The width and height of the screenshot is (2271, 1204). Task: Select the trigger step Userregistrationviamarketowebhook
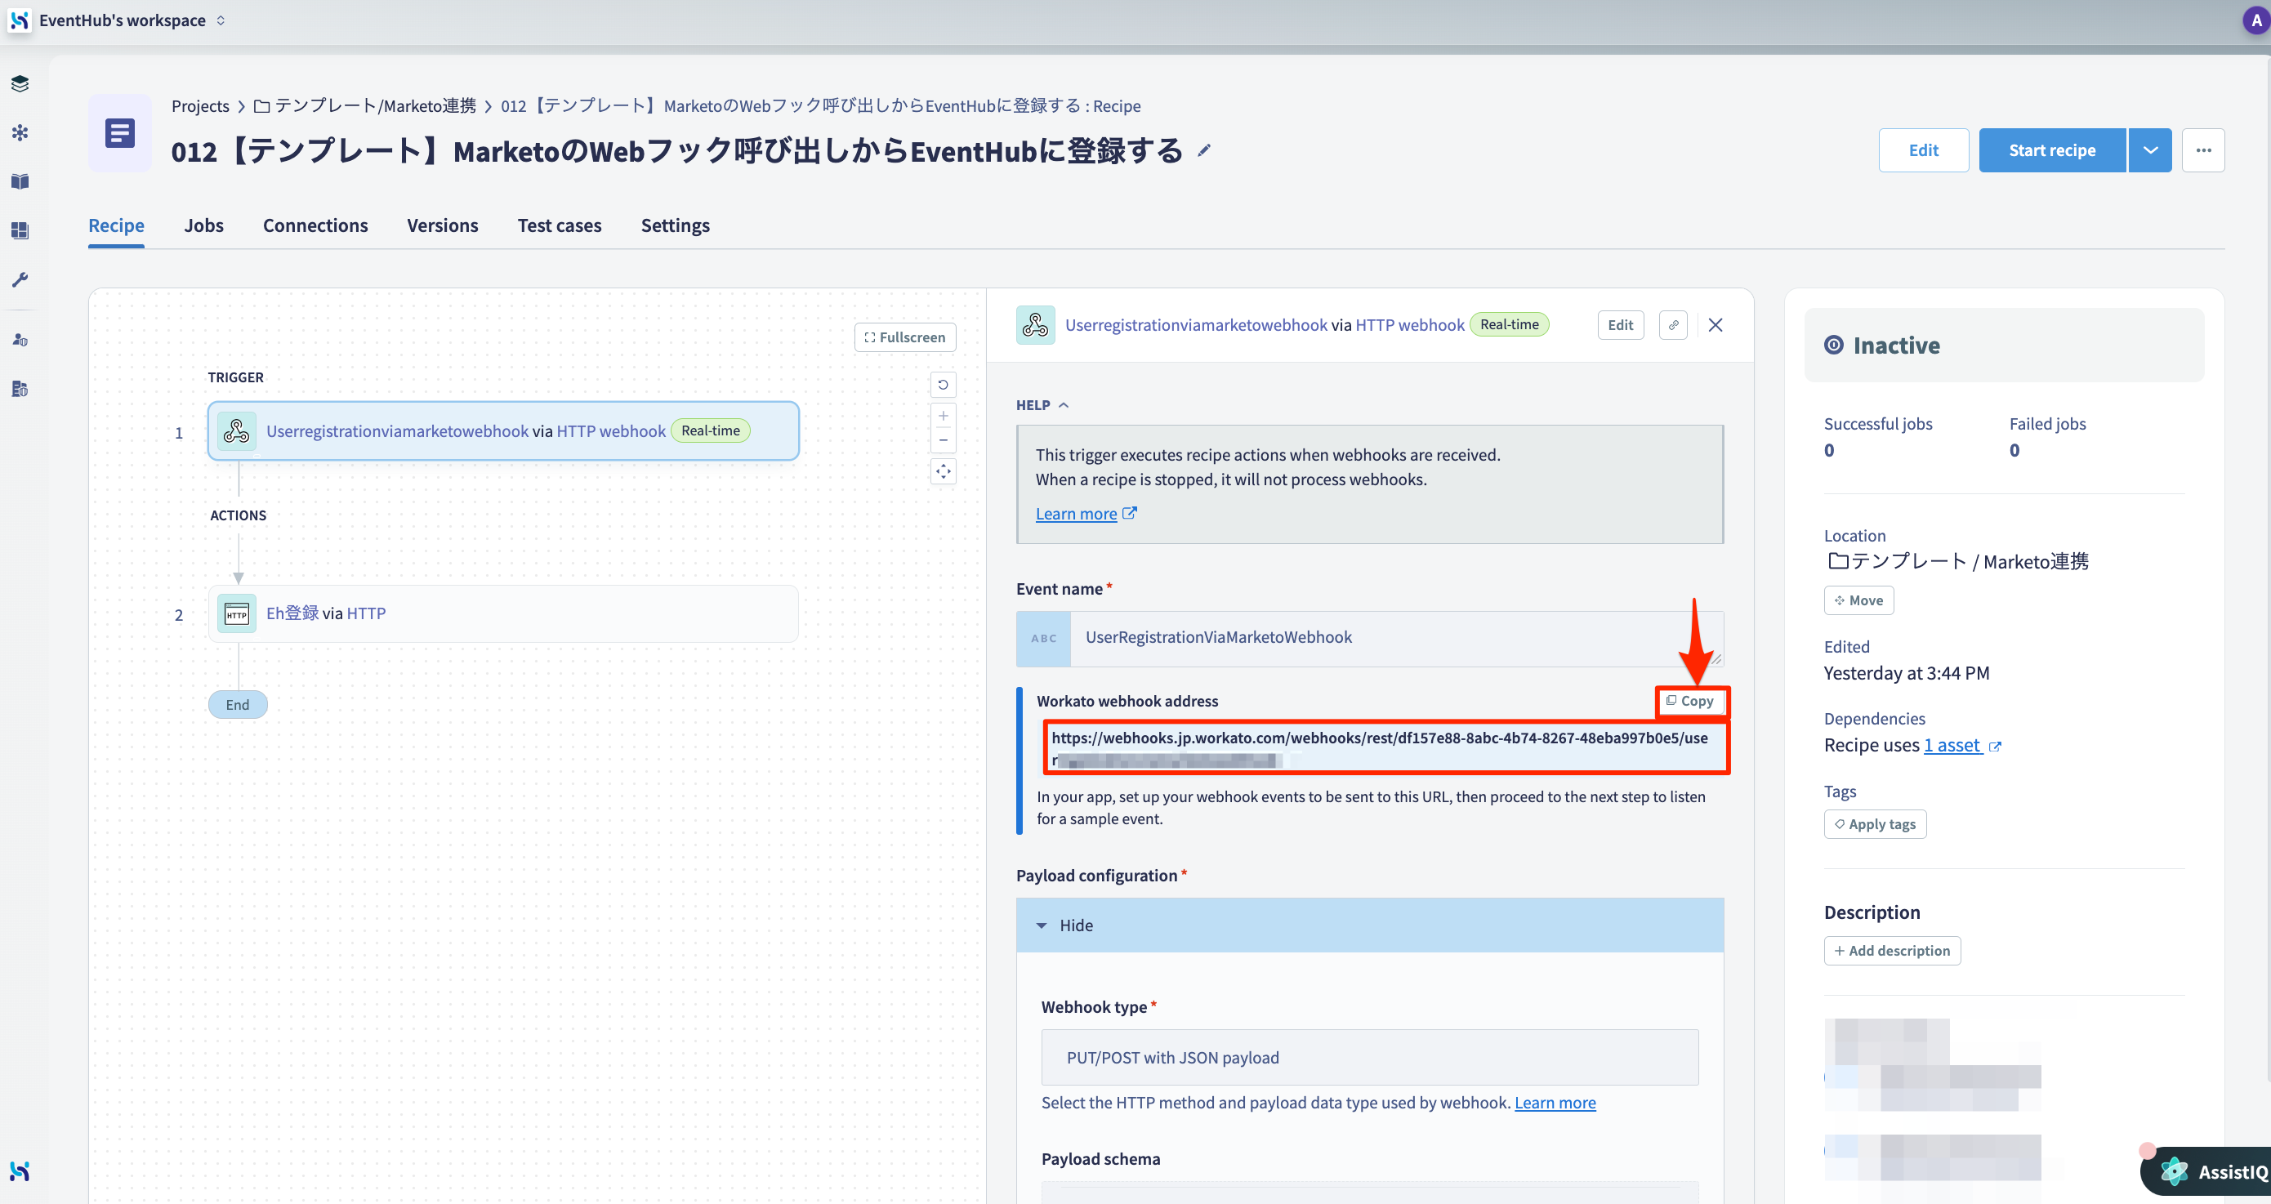(503, 431)
